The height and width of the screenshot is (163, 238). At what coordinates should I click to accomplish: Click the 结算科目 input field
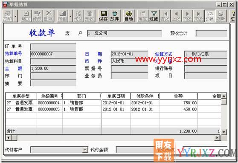pos(53,61)
